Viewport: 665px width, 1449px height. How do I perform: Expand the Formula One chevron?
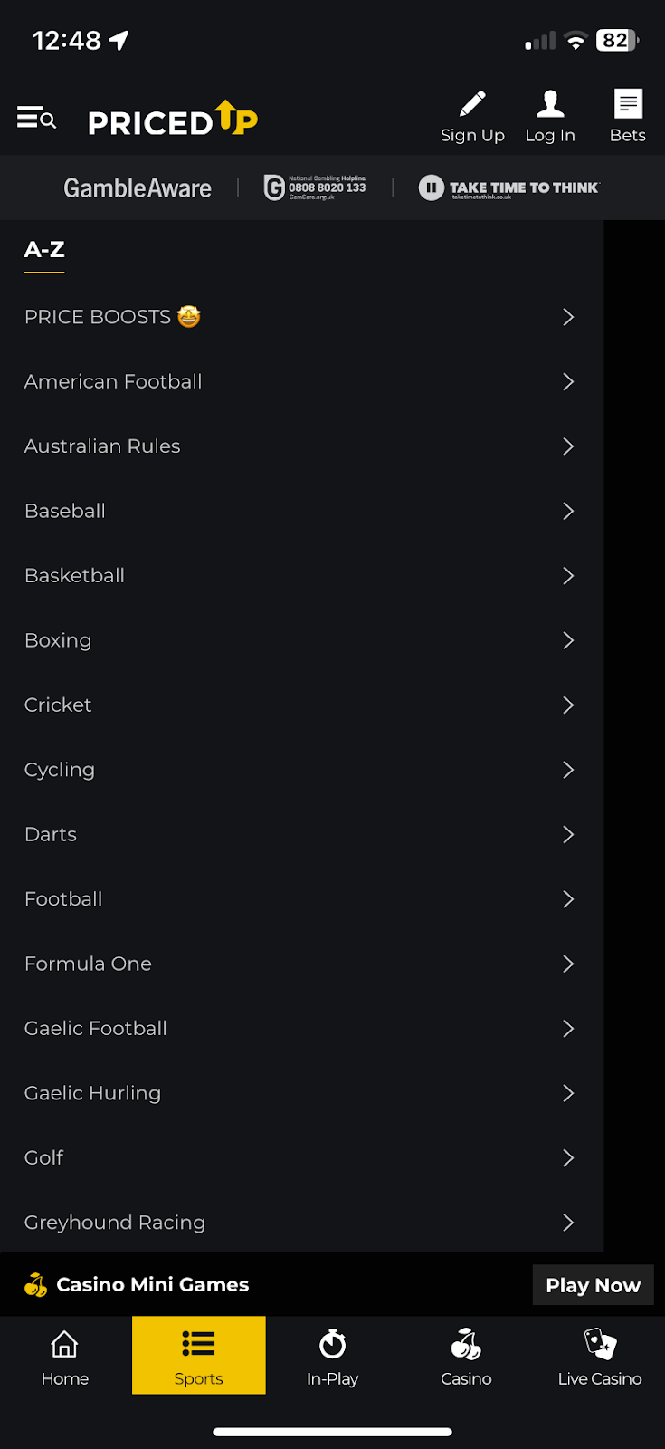pyautogui.click(x=568, y=964)
